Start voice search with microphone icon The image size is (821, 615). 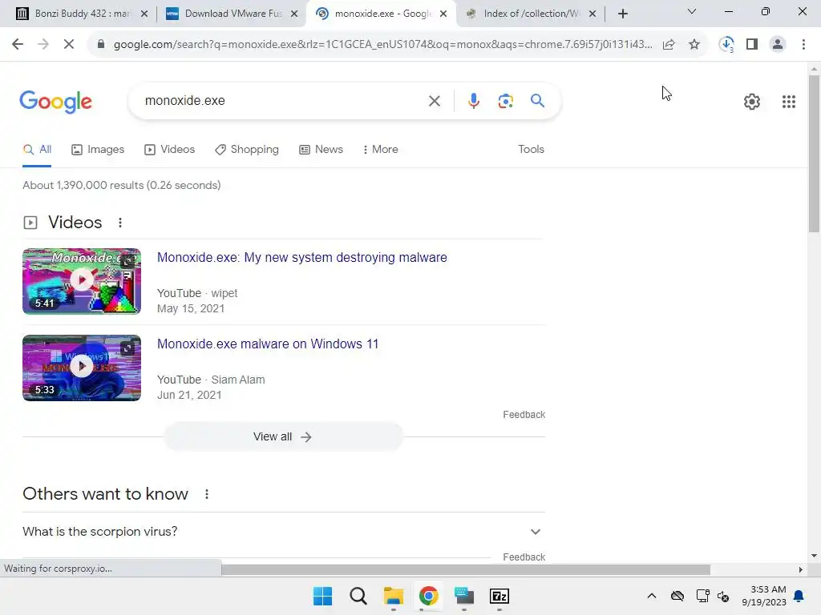pos(473,101)
